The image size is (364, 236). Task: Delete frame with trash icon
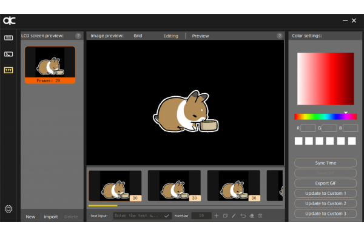tap(260, 215)
